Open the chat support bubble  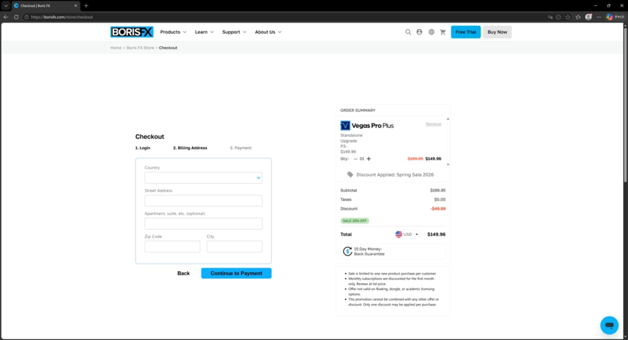[x=609, y=325]
